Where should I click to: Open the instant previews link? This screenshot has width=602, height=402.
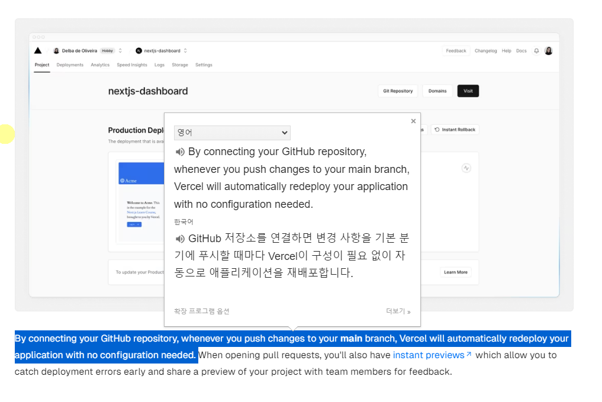(x=432, y=355)
